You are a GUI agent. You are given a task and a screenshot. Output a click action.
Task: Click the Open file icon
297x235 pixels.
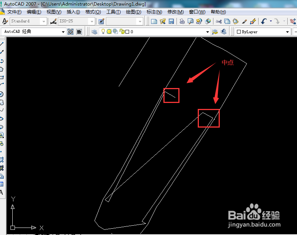tap(163, 21)
